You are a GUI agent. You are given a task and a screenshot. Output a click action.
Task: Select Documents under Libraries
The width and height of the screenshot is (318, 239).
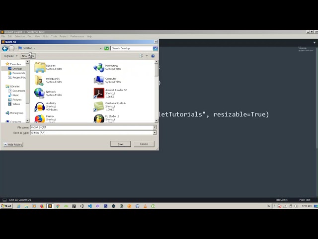16,91
